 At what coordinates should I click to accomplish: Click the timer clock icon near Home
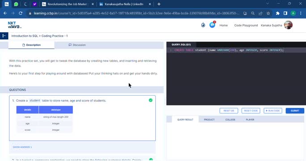click(203, 25)
